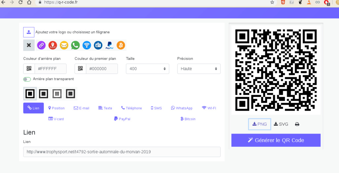
Task: Choose the red location pin watermark icon
Action: pyautogui.click(x=53, y=45)
